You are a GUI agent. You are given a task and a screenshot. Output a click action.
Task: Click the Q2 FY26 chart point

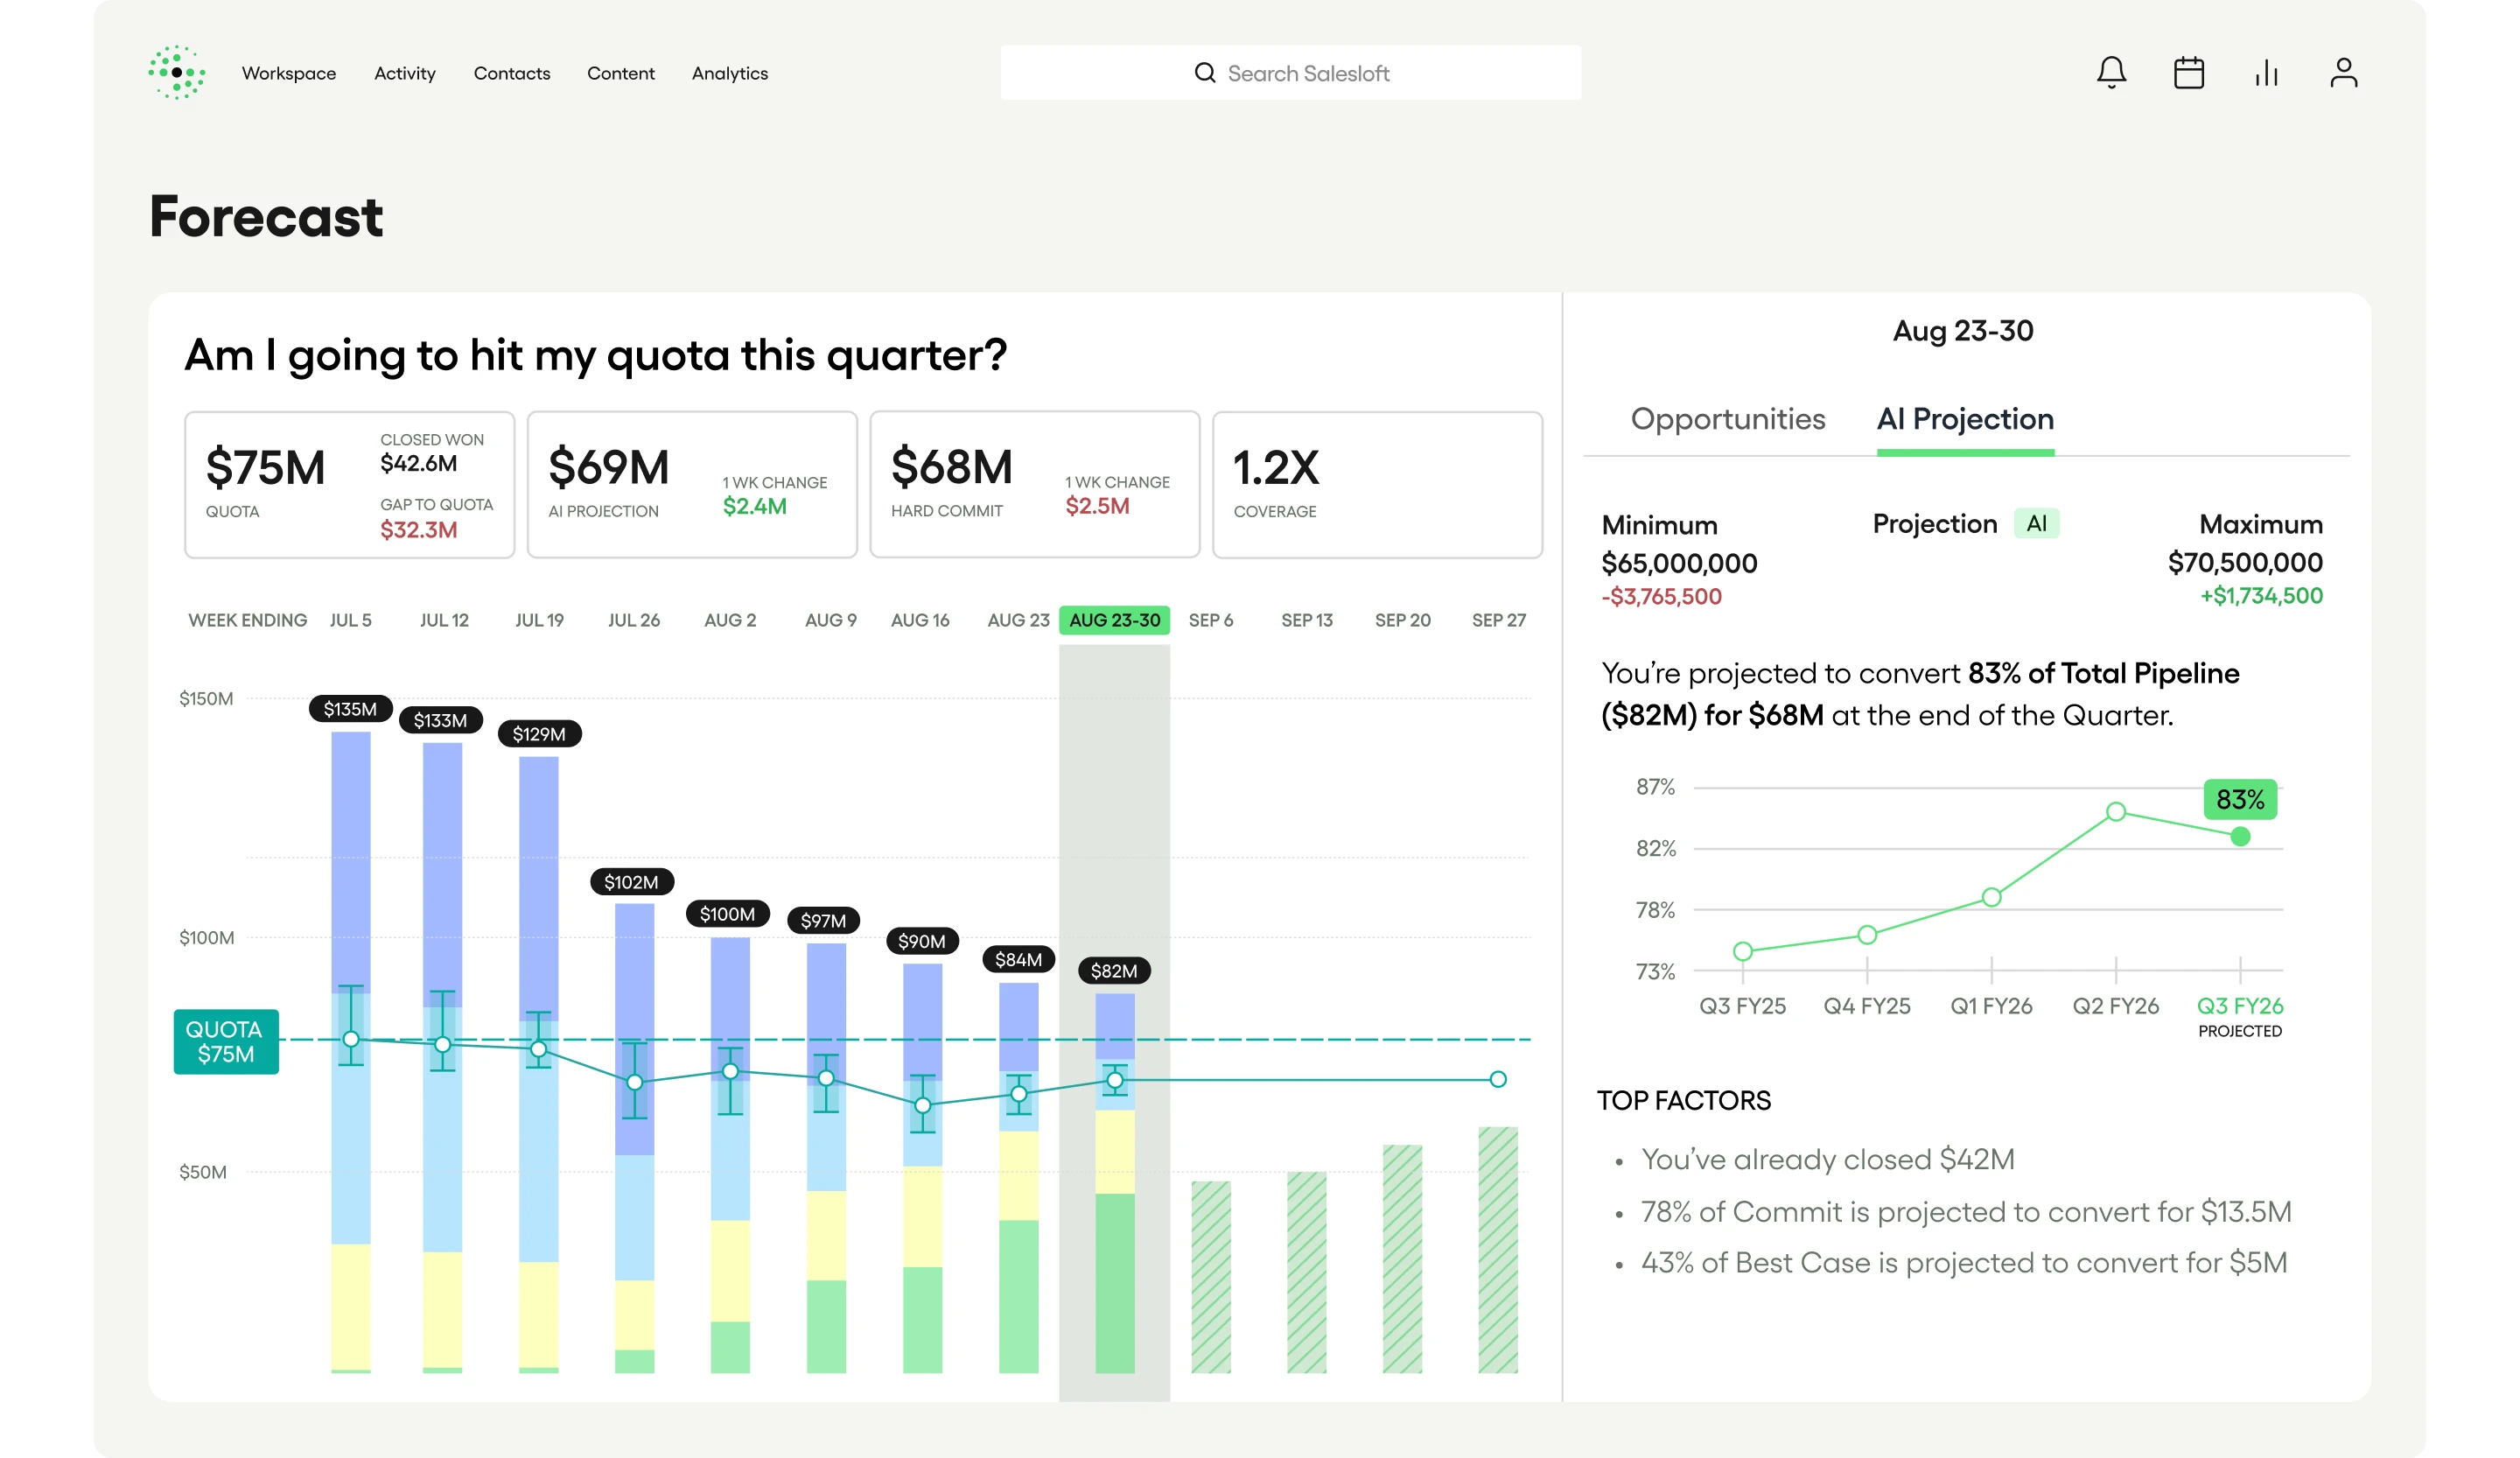point(2116,812)
